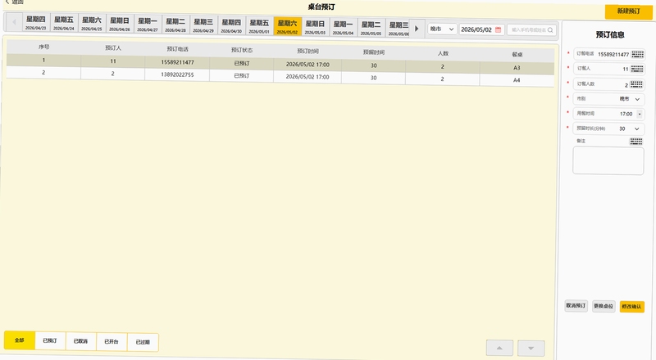656x360 pixels.
Task: Select phone 15589211477 in table
Action: coord(177,62)
